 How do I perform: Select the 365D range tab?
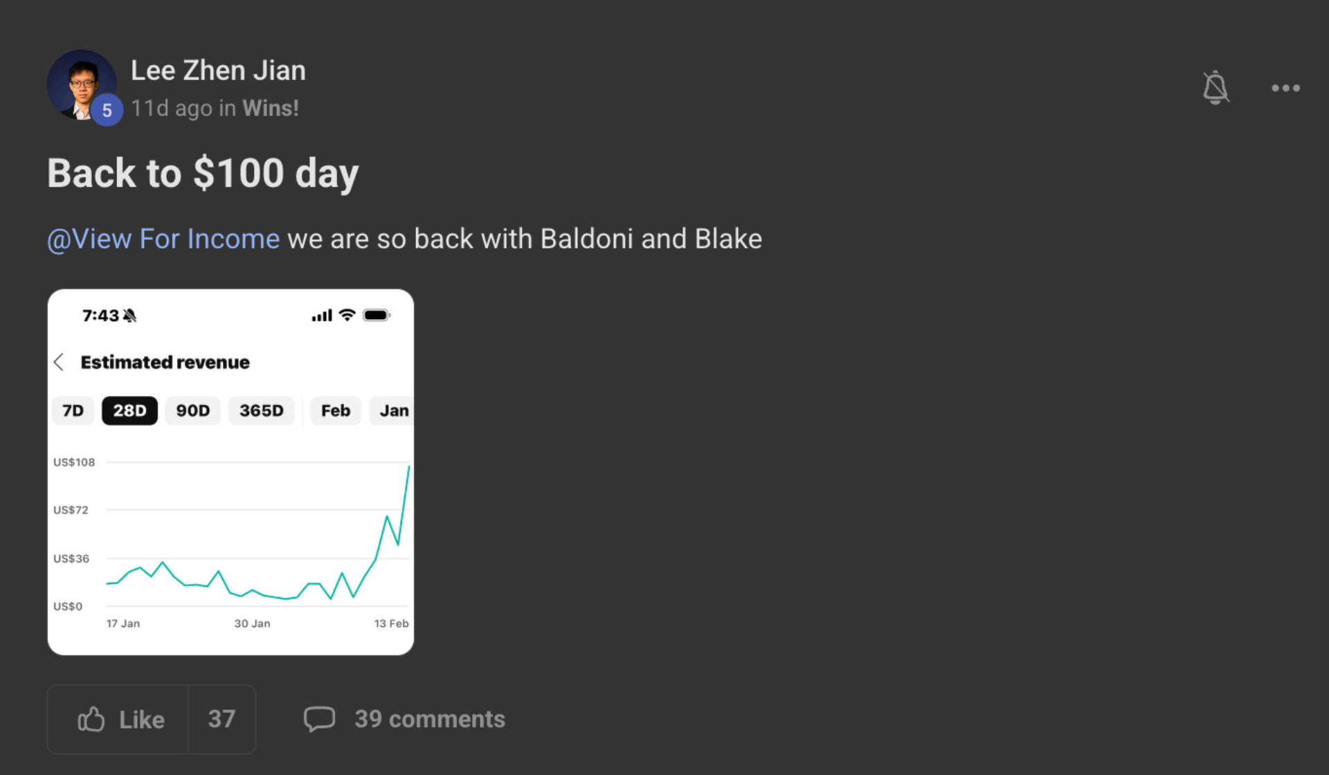coord(261,411)
